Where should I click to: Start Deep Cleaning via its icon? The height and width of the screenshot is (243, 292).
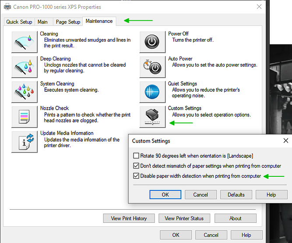(x=25, y=67)
